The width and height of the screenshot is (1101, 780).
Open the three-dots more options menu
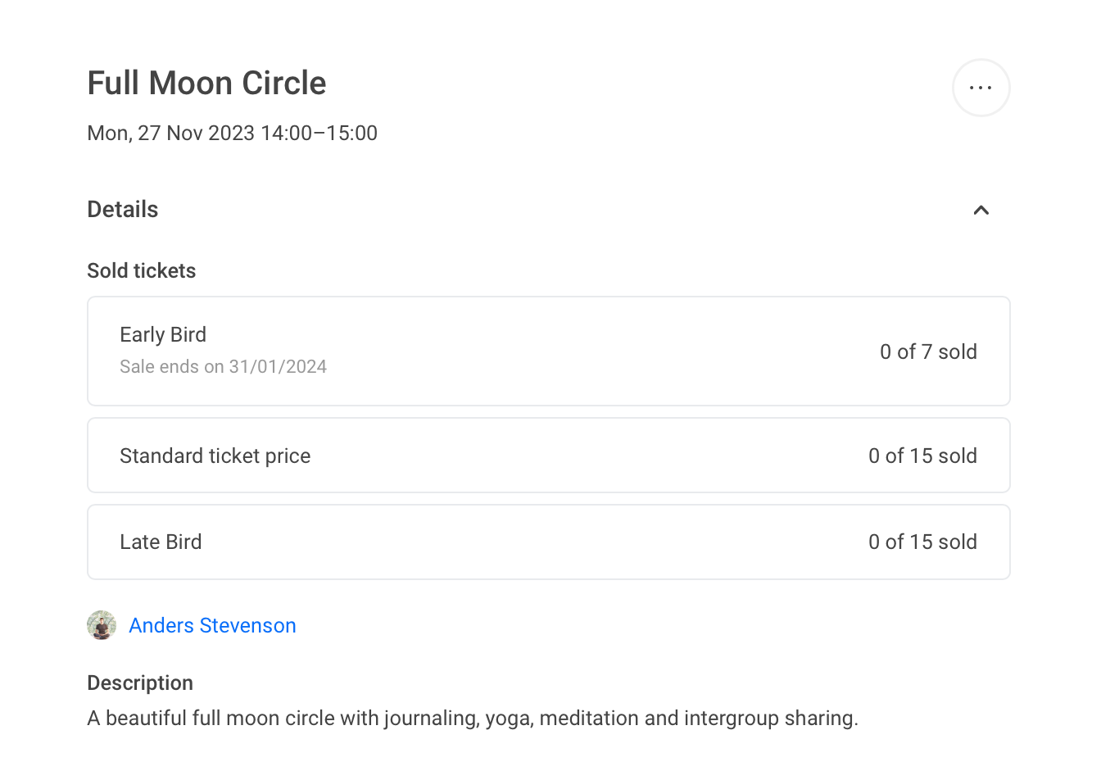(x=981, y=88)
